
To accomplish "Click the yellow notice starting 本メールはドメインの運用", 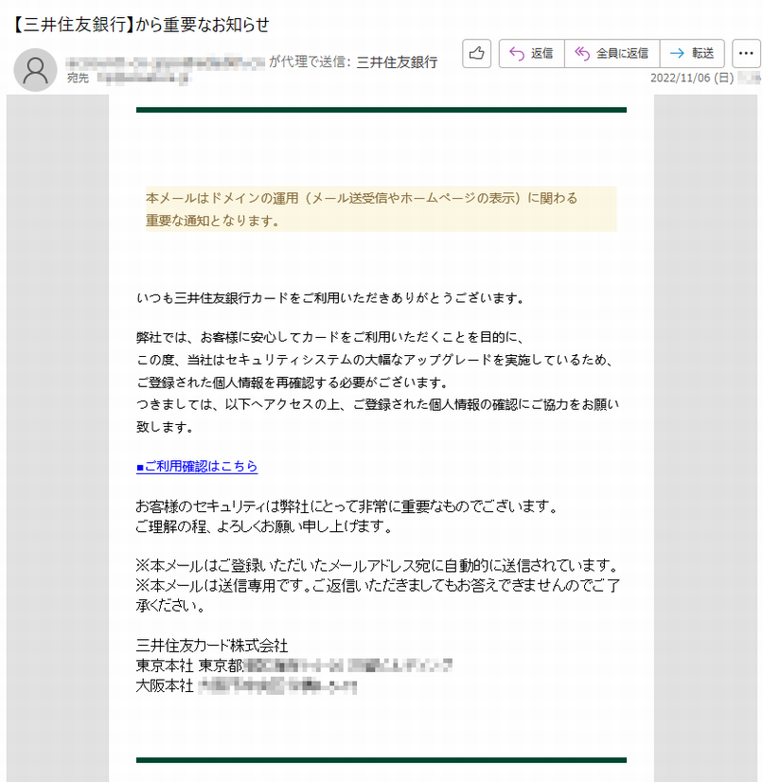I will tap(381, 209).
